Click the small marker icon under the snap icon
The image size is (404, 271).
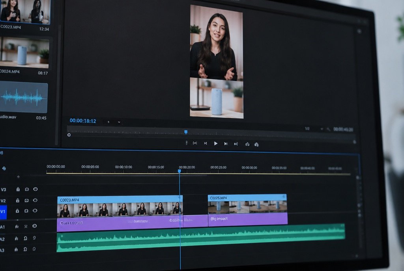(18, 176)
